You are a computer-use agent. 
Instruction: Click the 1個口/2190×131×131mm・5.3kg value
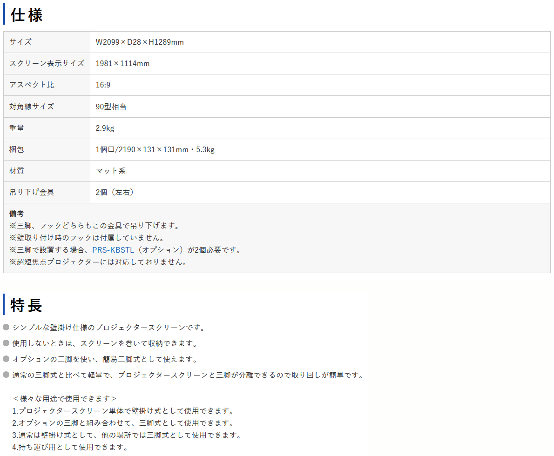[155, 149]
